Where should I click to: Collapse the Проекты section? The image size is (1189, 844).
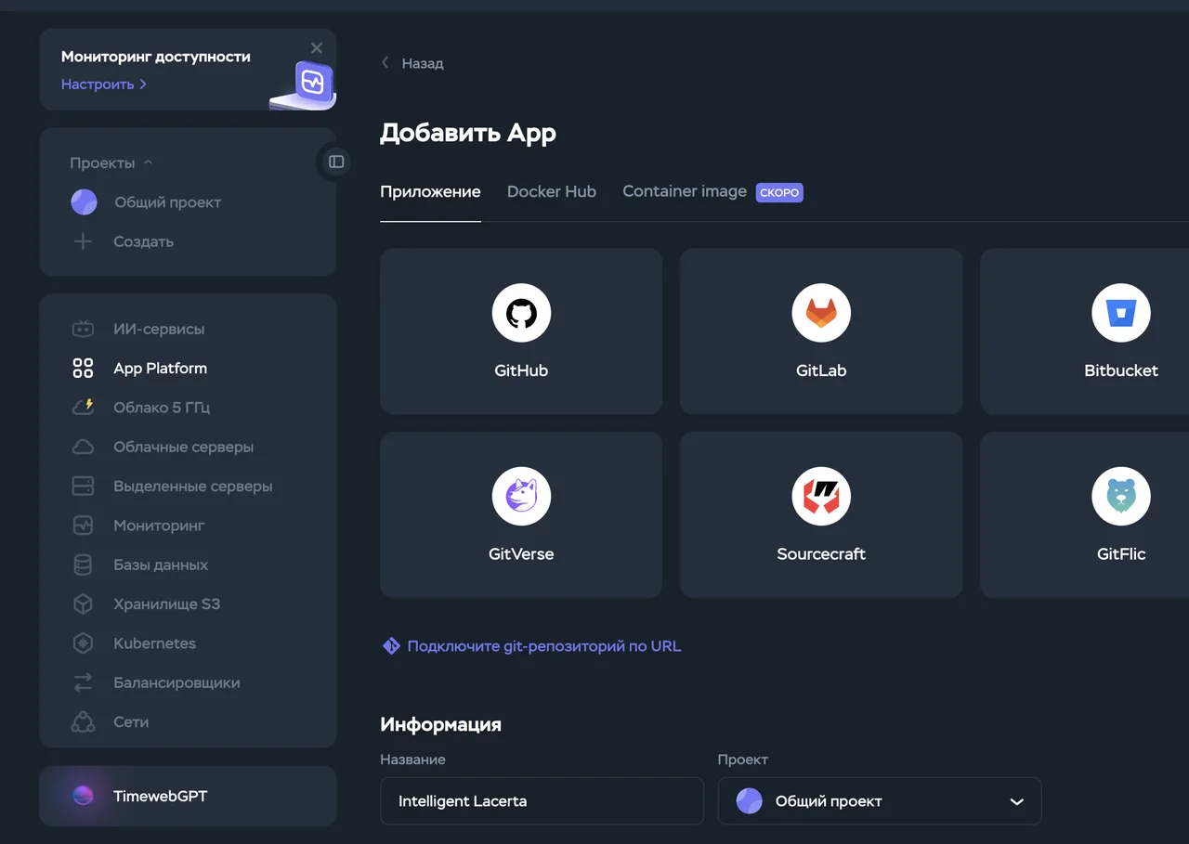coord(111,162)
